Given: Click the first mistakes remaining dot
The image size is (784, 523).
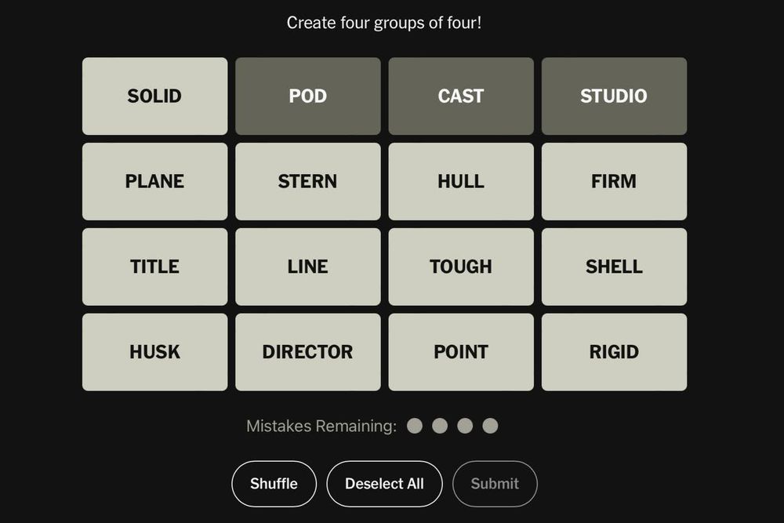Looking at the screenshot, I should tap(415, 426).
